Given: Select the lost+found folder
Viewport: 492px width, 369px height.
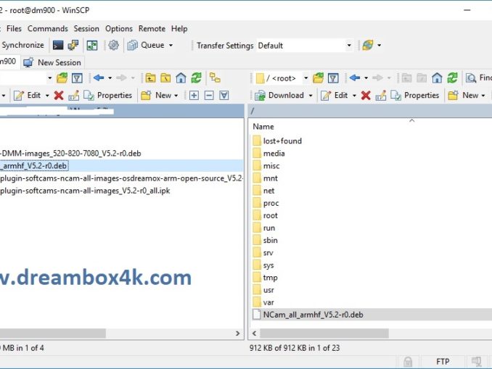Looking at the screenshot, I should coord(277,141).
